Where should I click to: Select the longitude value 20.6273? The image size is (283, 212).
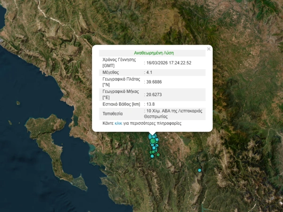tap(155, 94)
